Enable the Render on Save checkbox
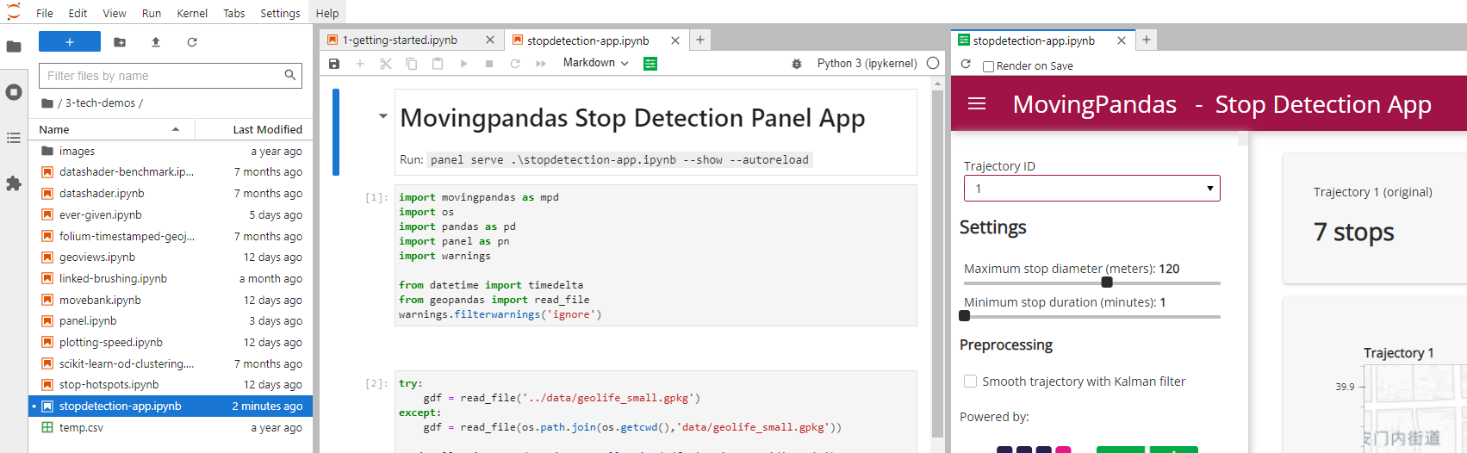The height and width of the screenshot is (453, 1467). click(x=989, y=66)
